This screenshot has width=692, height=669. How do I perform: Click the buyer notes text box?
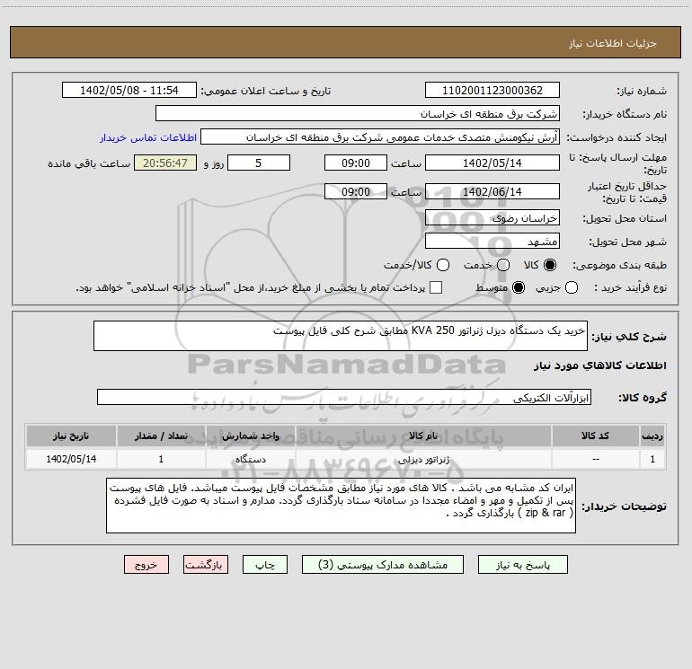[x=341, y=506]
